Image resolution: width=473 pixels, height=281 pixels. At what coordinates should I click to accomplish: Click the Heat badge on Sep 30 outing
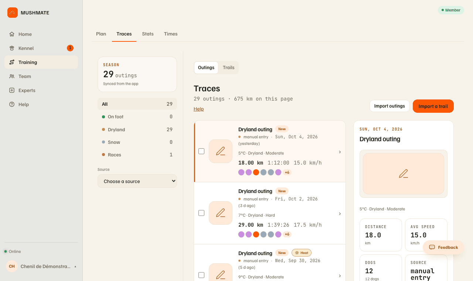point(302,253)
